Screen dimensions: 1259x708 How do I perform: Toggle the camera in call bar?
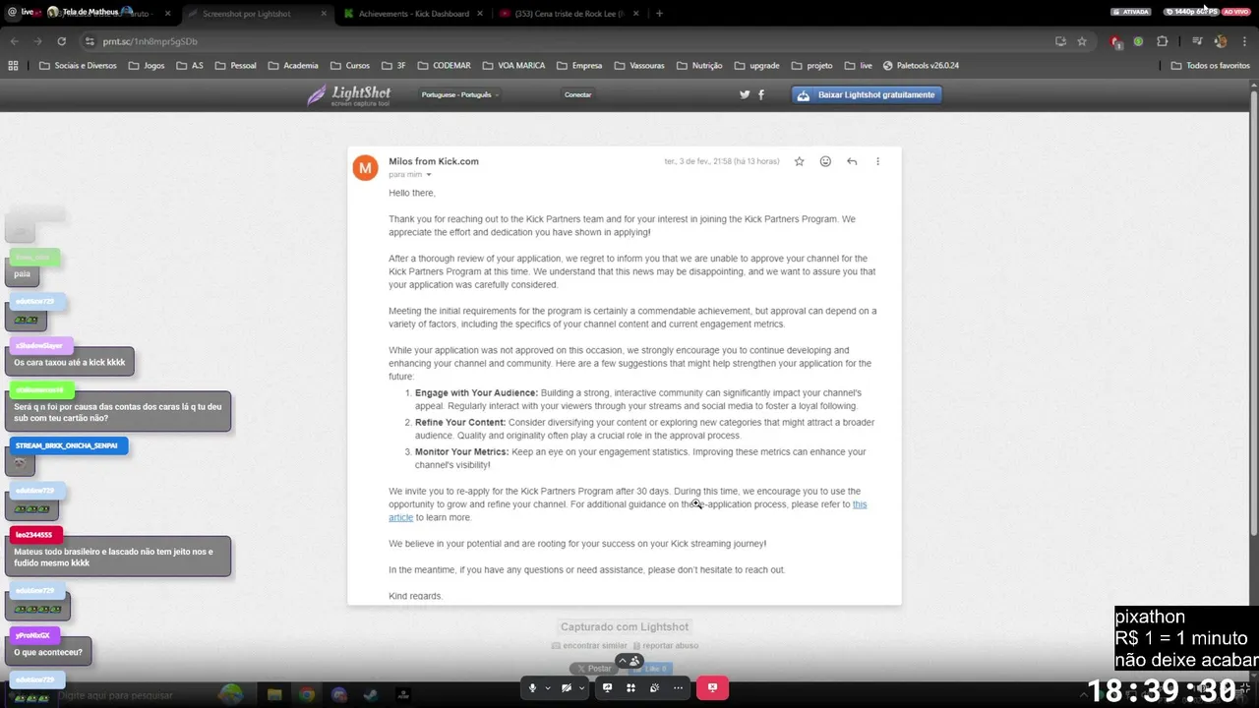[567, 688]
